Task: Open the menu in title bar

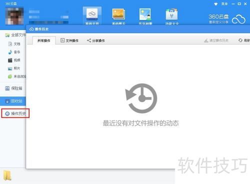Action: 224,4
